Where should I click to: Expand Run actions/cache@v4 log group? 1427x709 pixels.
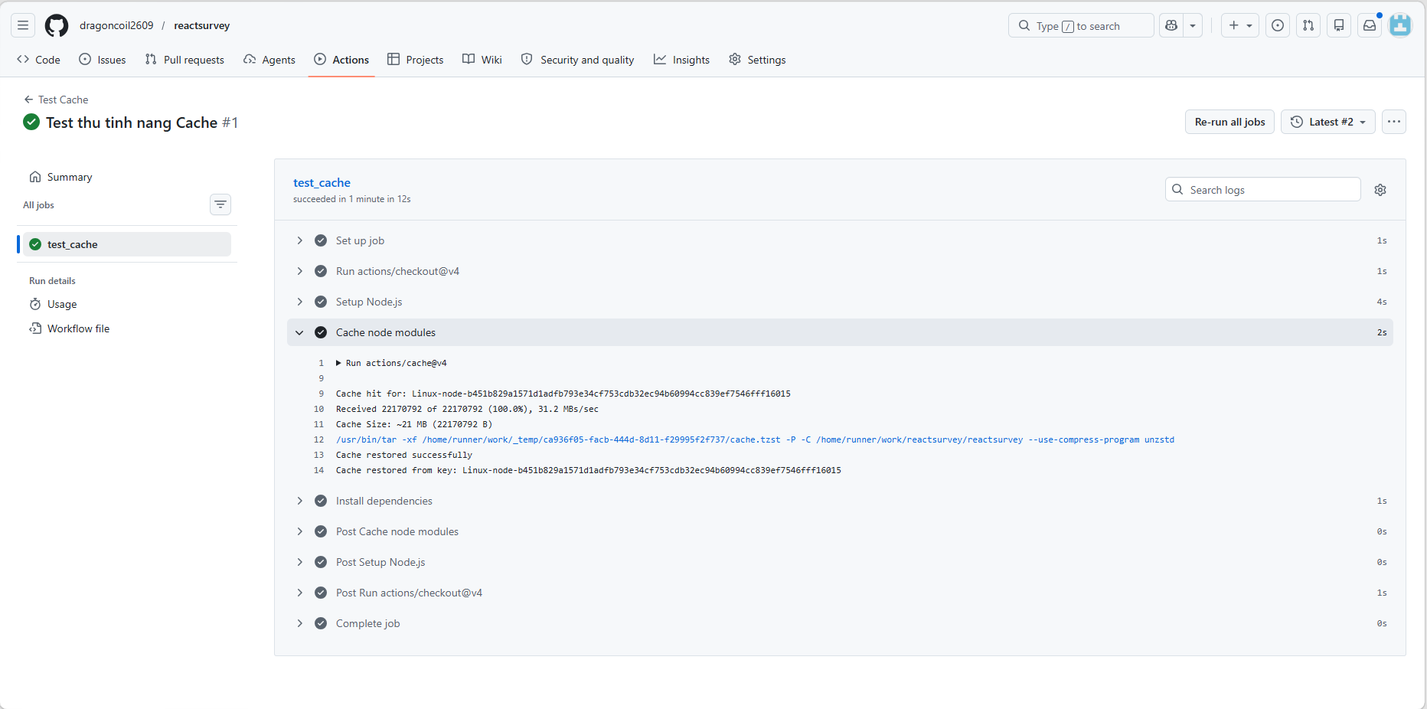click(391, 363)
